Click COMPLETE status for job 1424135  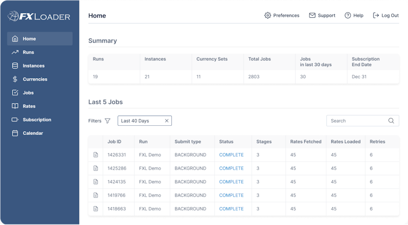231,182
